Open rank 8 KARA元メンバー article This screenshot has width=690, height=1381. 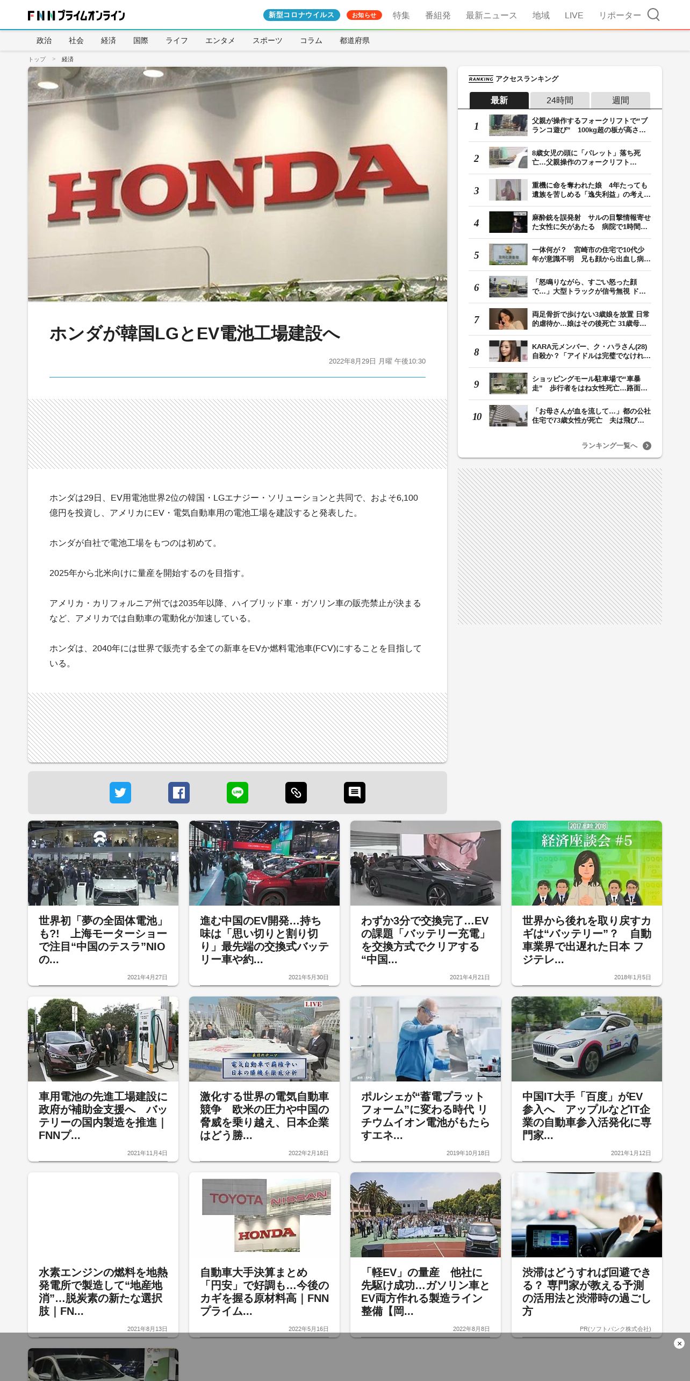tap(560, 352)
